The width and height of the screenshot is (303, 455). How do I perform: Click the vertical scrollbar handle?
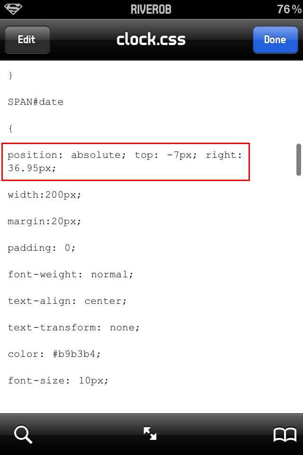[x=299, y=160]
